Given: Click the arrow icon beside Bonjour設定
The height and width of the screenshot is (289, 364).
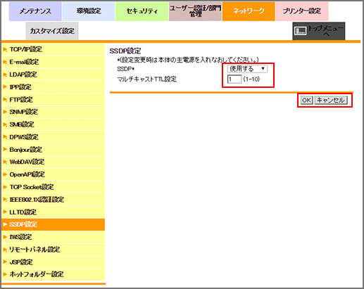Looking at the screenshot, I should [5, 150].
